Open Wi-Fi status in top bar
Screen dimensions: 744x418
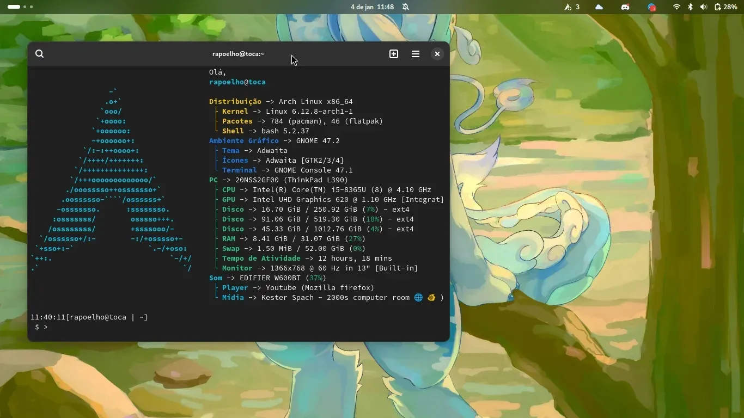click(676, 7)
